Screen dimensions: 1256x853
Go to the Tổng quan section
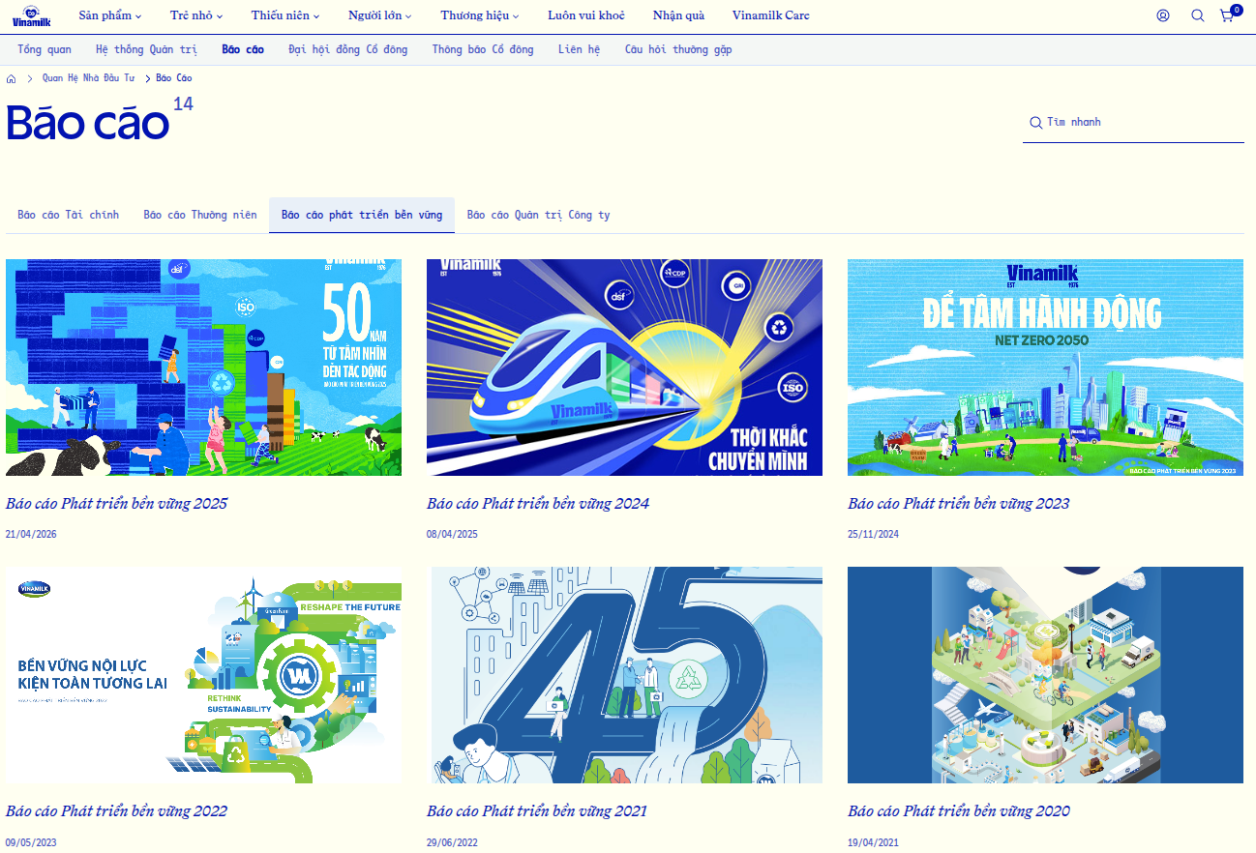pos(45,49)
